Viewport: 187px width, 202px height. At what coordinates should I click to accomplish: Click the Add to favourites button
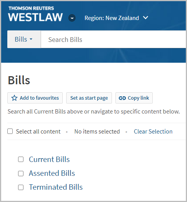coord(35,98)
